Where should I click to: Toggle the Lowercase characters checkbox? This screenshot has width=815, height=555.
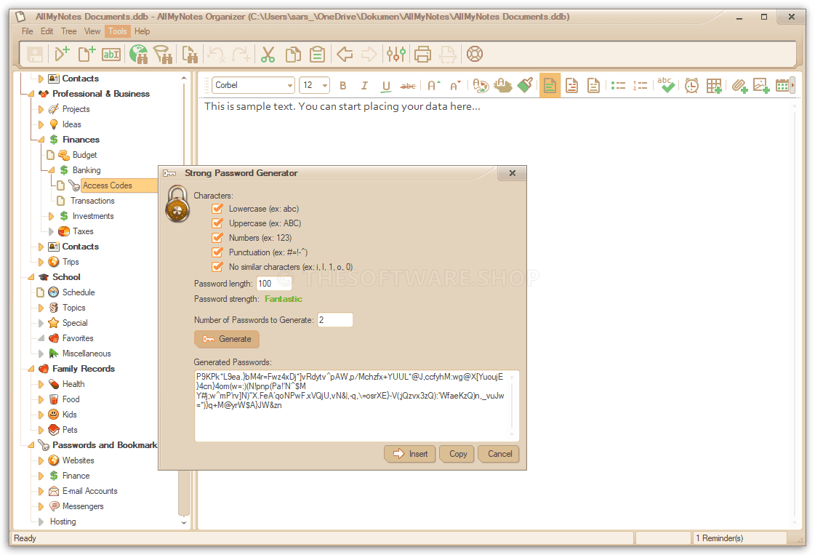(217, 209)
